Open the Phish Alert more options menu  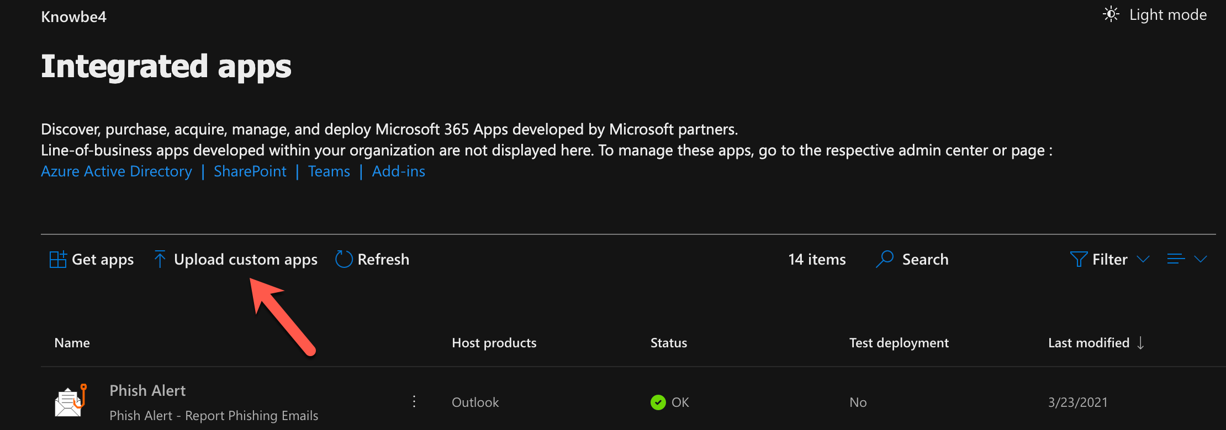click(414, 401)
